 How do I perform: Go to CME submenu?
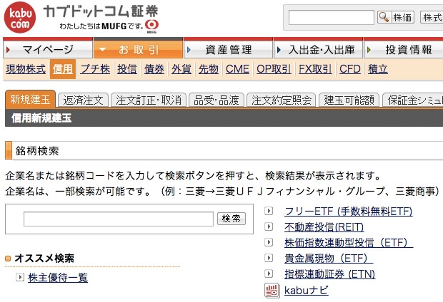click(238, 69)
